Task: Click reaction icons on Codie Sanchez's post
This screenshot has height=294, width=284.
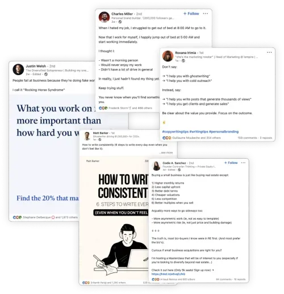Action: (156, 279)
